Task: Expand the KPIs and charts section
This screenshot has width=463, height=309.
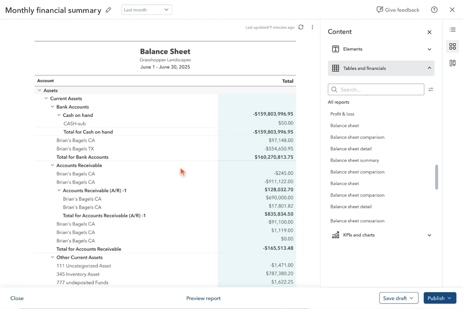Action: tap(381, 235)
